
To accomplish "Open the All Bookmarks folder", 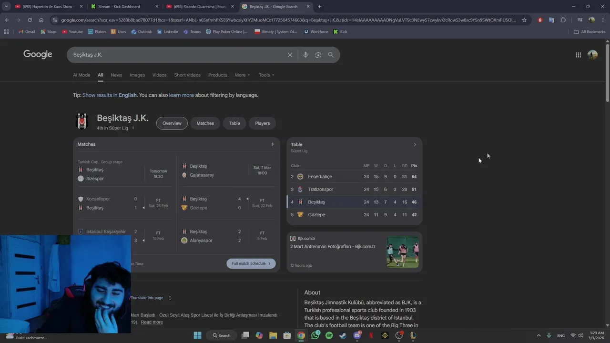I will [x=590, y=32].
